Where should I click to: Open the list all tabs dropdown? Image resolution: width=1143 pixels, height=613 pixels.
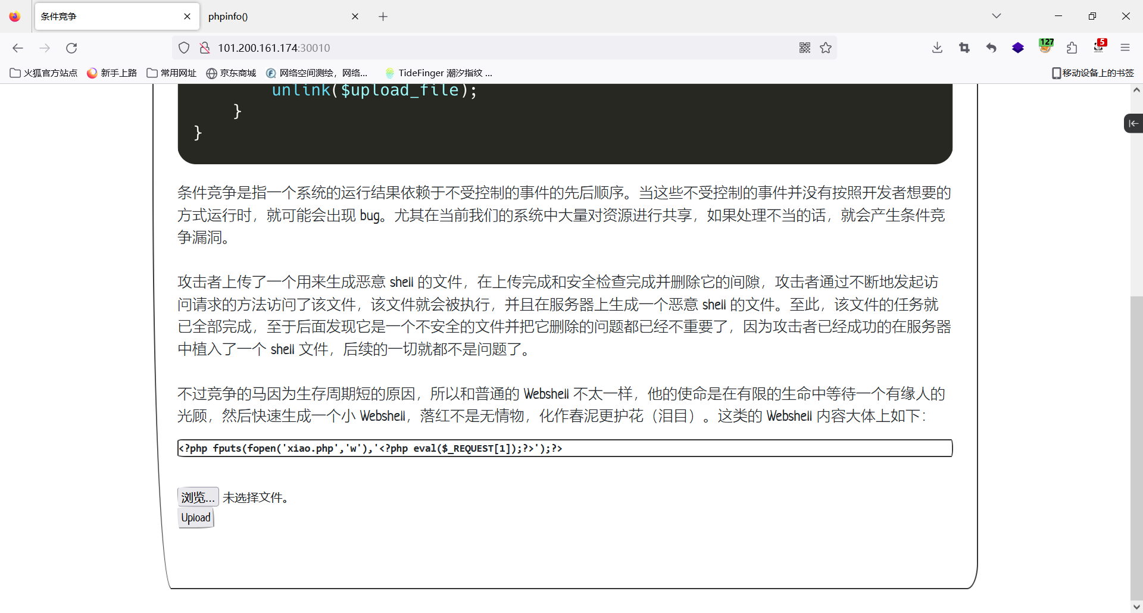point(997,16)
